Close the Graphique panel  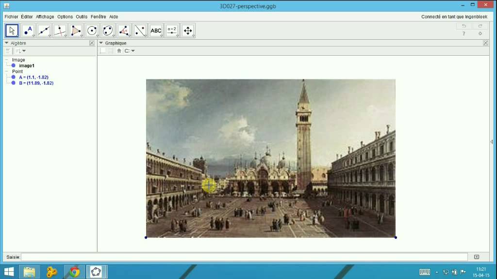(485, 43)
